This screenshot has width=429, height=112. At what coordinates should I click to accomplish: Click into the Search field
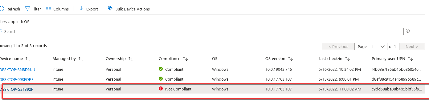pyautogui.click(x=202, y=31)
